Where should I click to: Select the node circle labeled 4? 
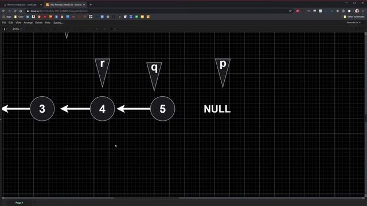click(x=102, y=109)
